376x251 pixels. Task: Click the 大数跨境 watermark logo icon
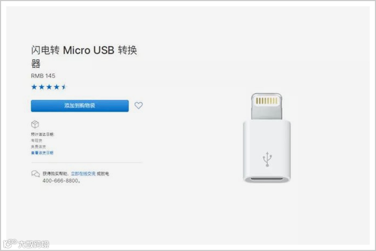tap(10, 244)
